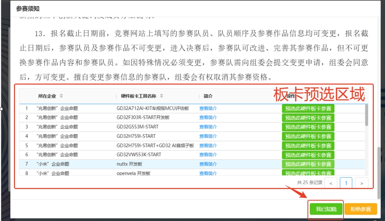The image size is (385, 221).
Task: Sort table by 所在企业 column icon
Action: coord(61,96)
